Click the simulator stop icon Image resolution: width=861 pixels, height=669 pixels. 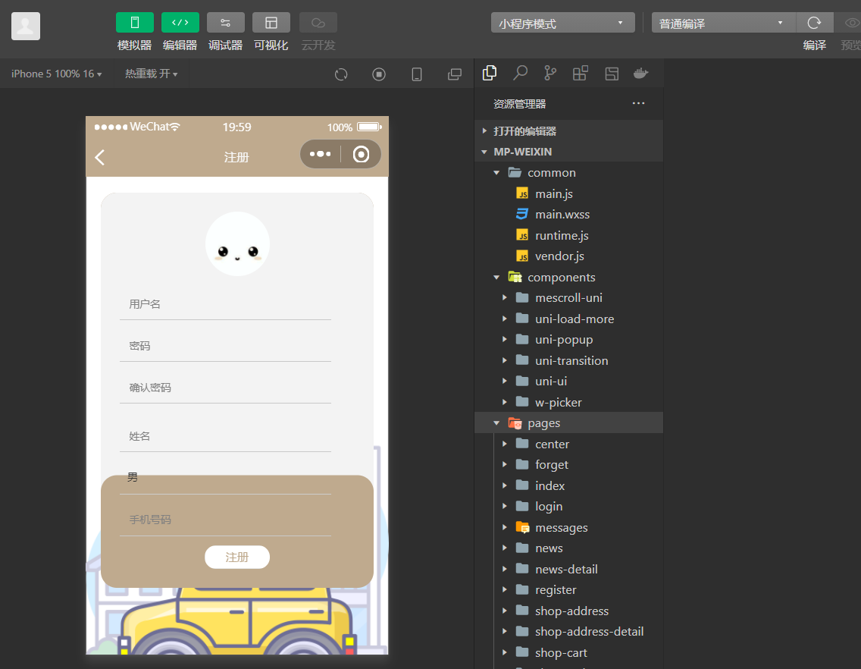[x=379, y=74]
